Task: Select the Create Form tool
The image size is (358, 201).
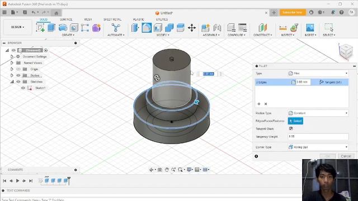Action: tap(97, 28)
